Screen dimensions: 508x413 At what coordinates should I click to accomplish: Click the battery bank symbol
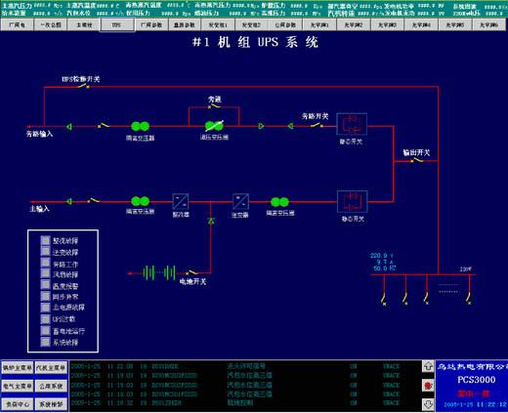pos(159,273)
